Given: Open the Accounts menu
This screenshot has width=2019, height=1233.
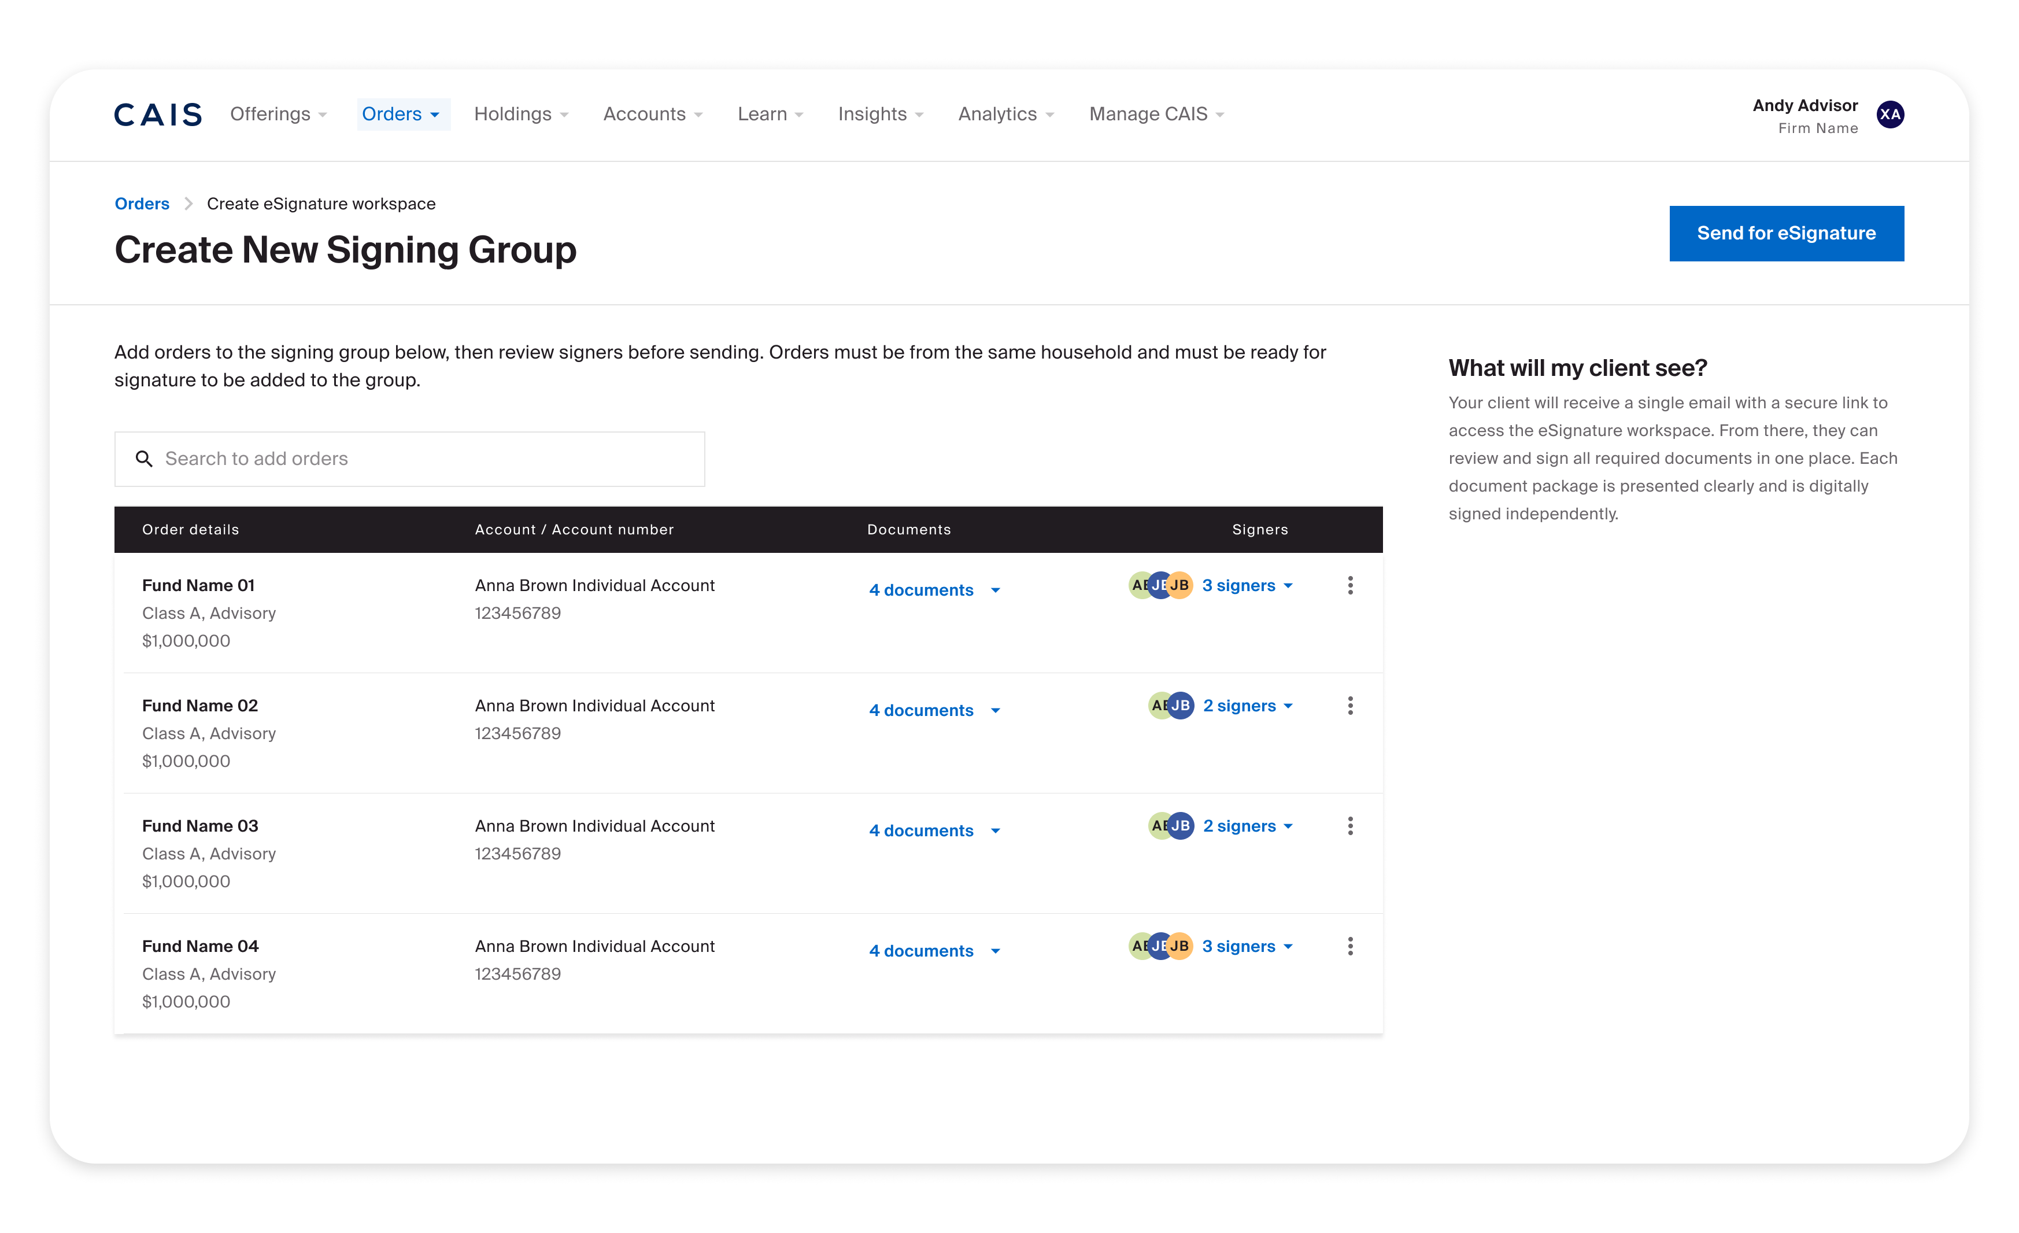Looking at the screenshot, I should [653, 115].
